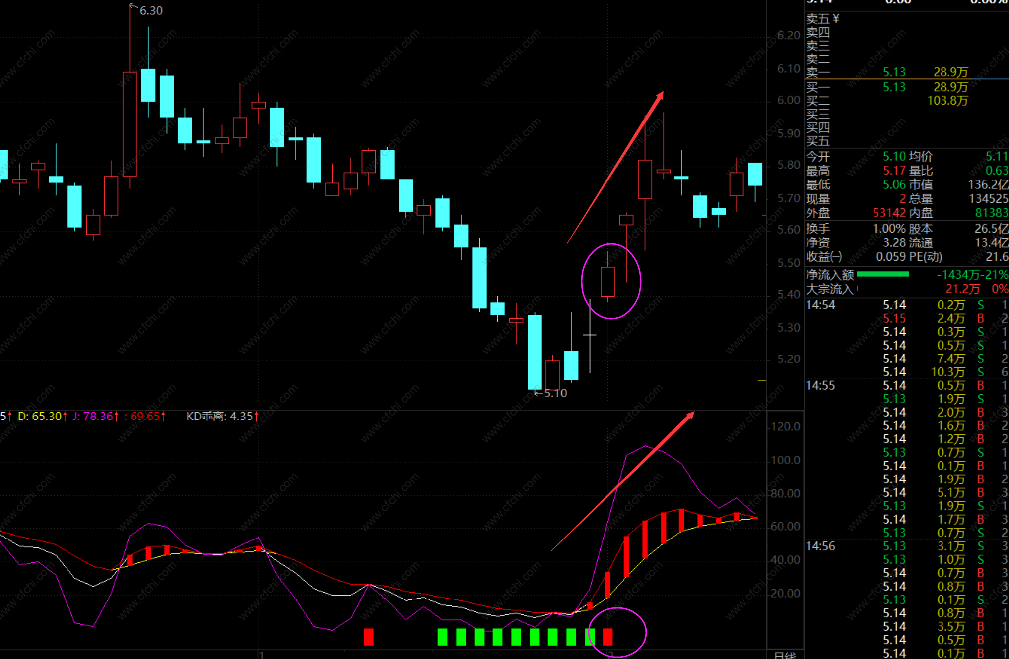
Task: Click the red arrow head in KDJ panel
Action: 690,415
